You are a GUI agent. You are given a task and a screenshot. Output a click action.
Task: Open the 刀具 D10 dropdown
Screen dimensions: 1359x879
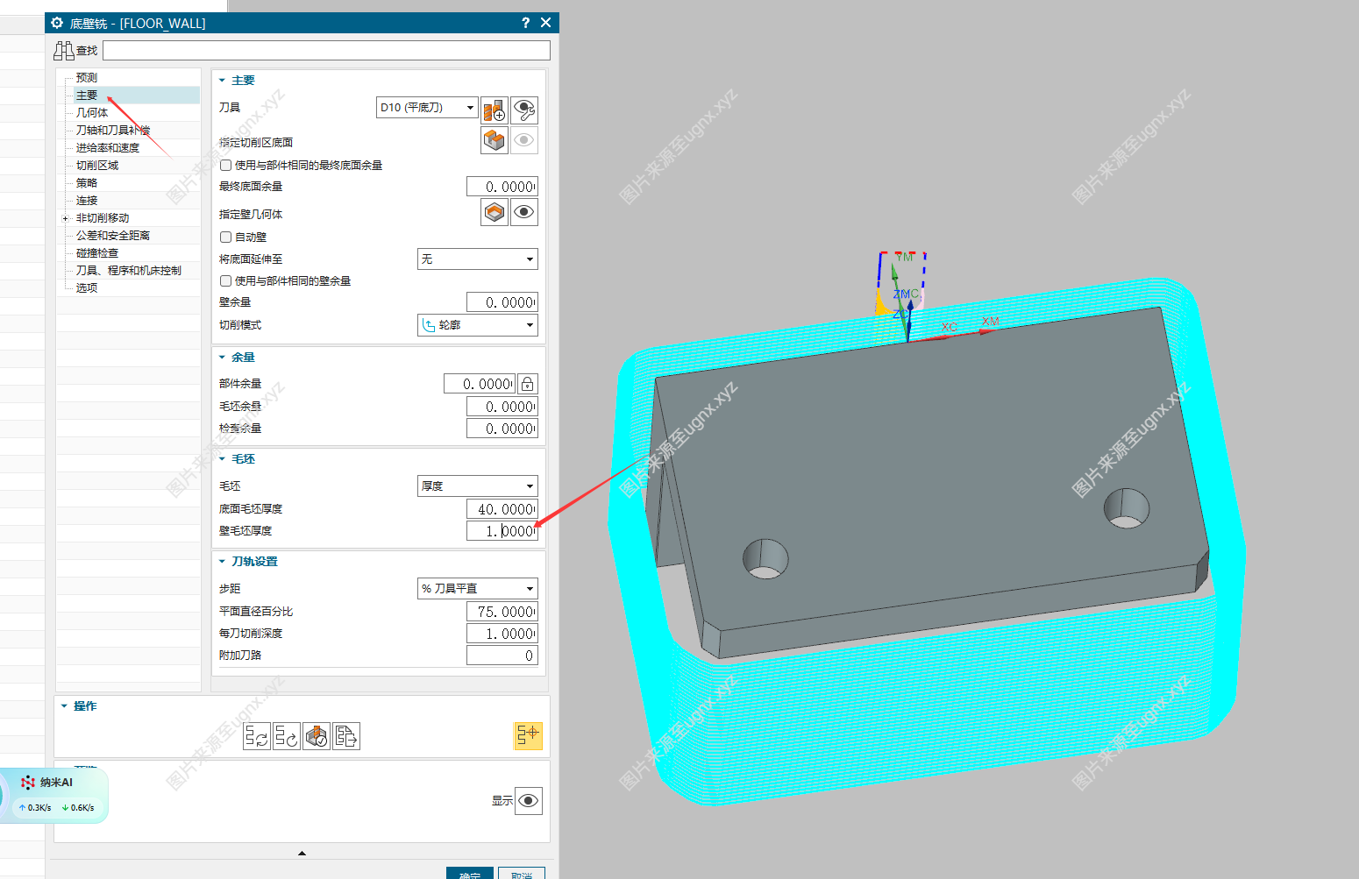point(427,108)
